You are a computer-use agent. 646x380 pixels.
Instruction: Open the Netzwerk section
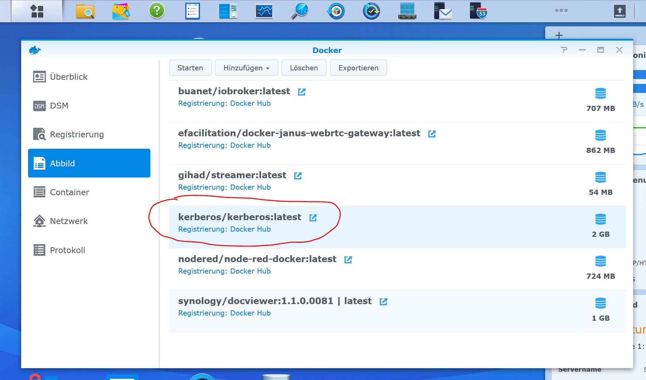click(89, 221)
